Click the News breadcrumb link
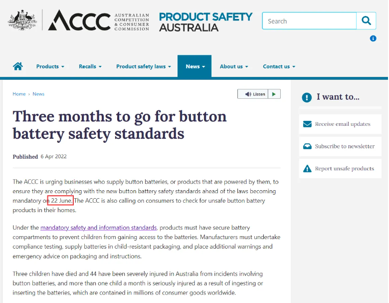Viewport: 389px width, 303px height. click(38, 94)
